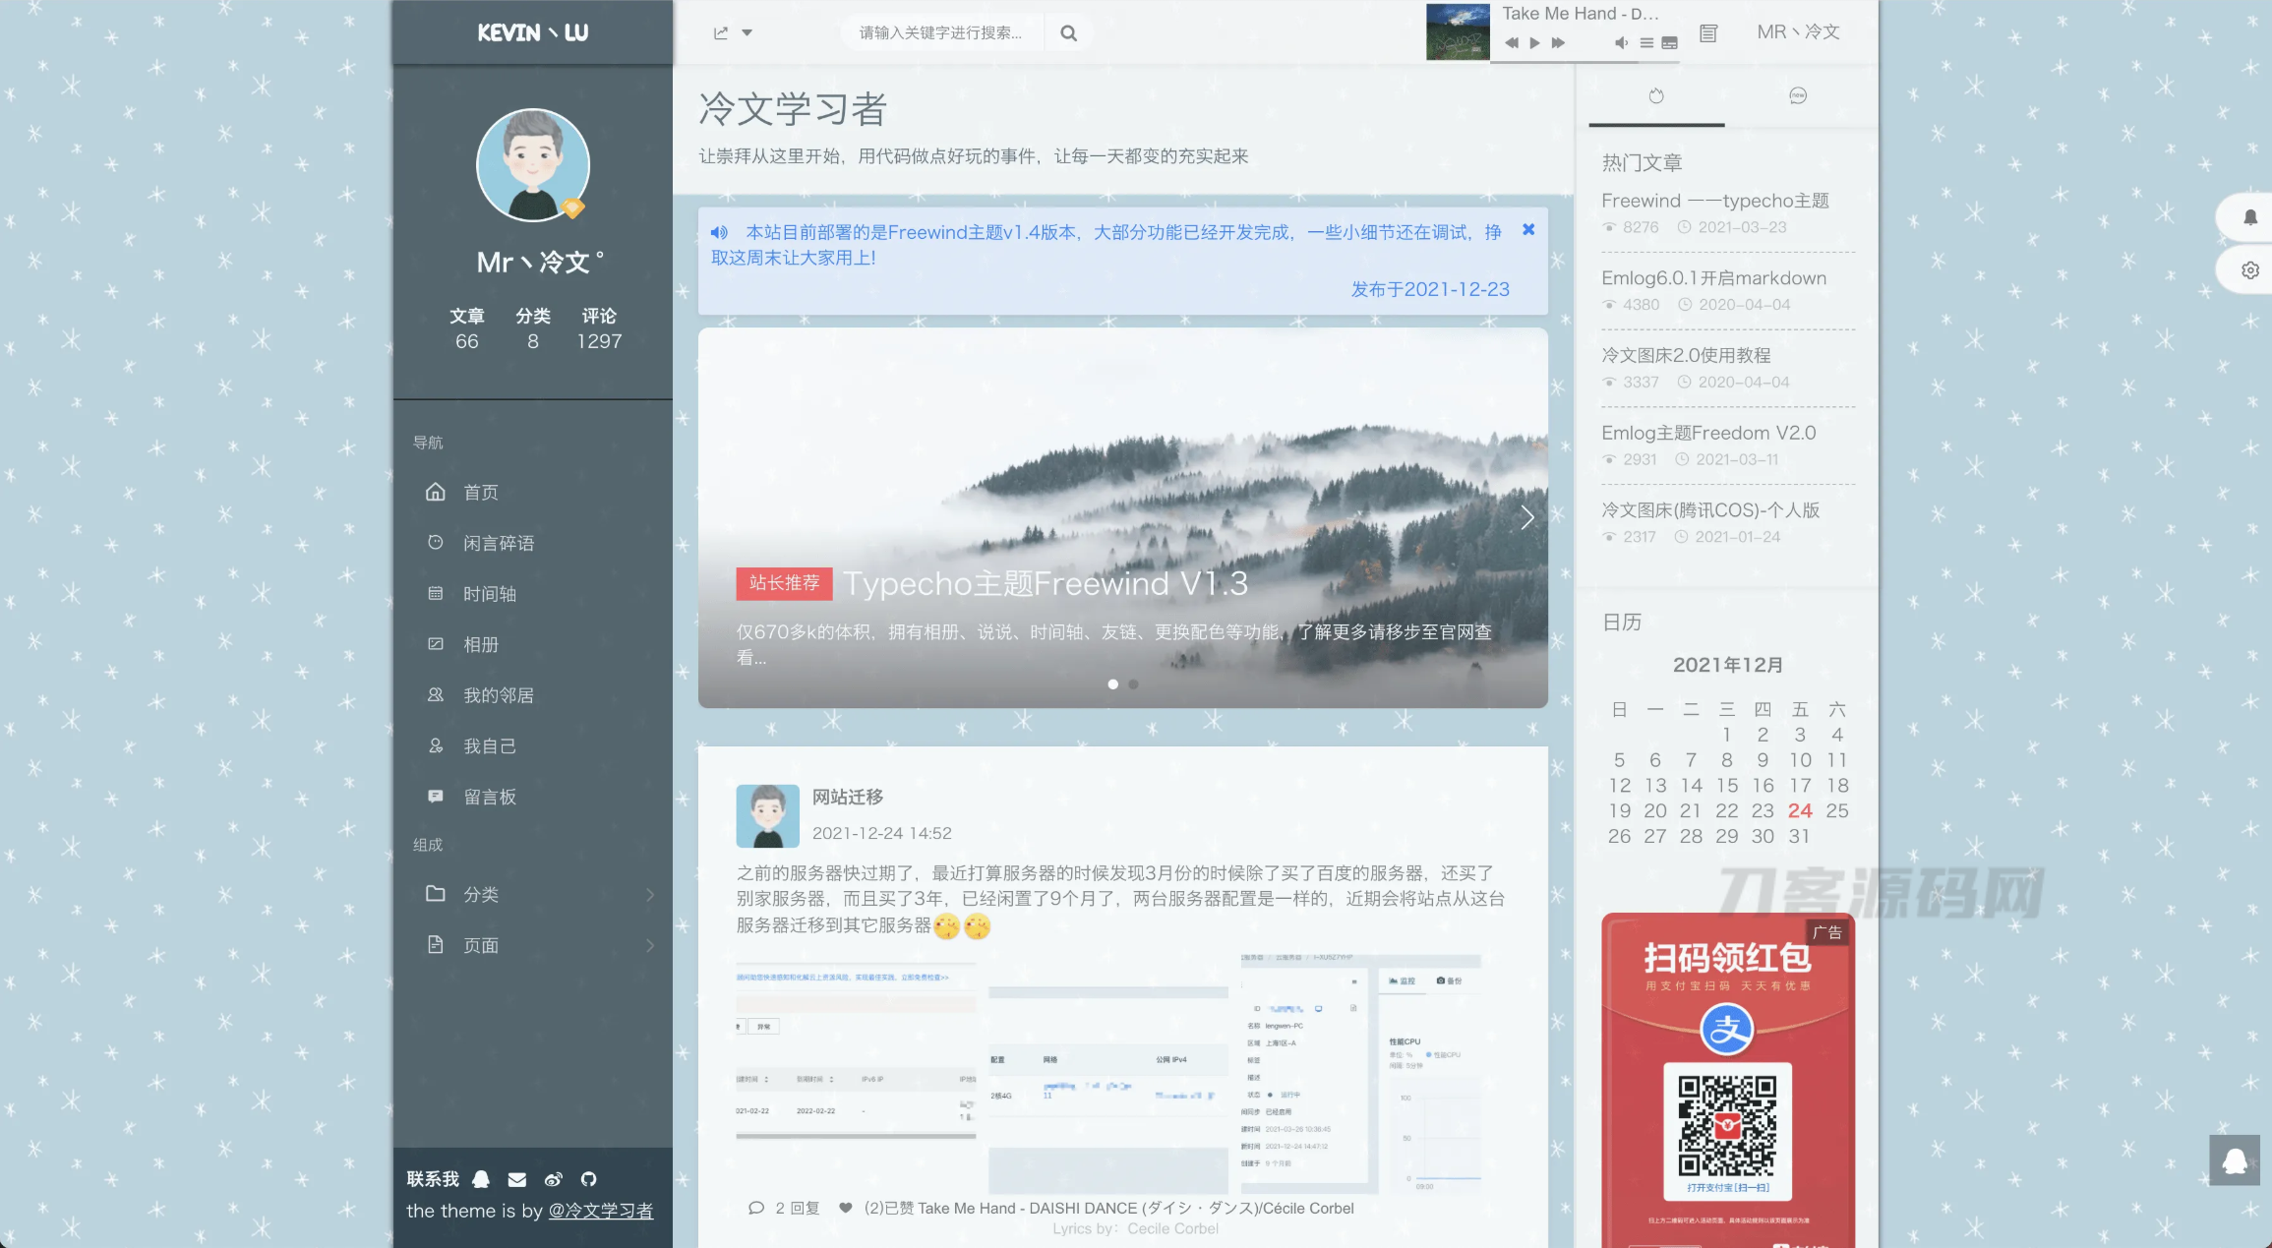
Task: Click the @冷文学习者 theme author link
Action: click(600, 1212)
